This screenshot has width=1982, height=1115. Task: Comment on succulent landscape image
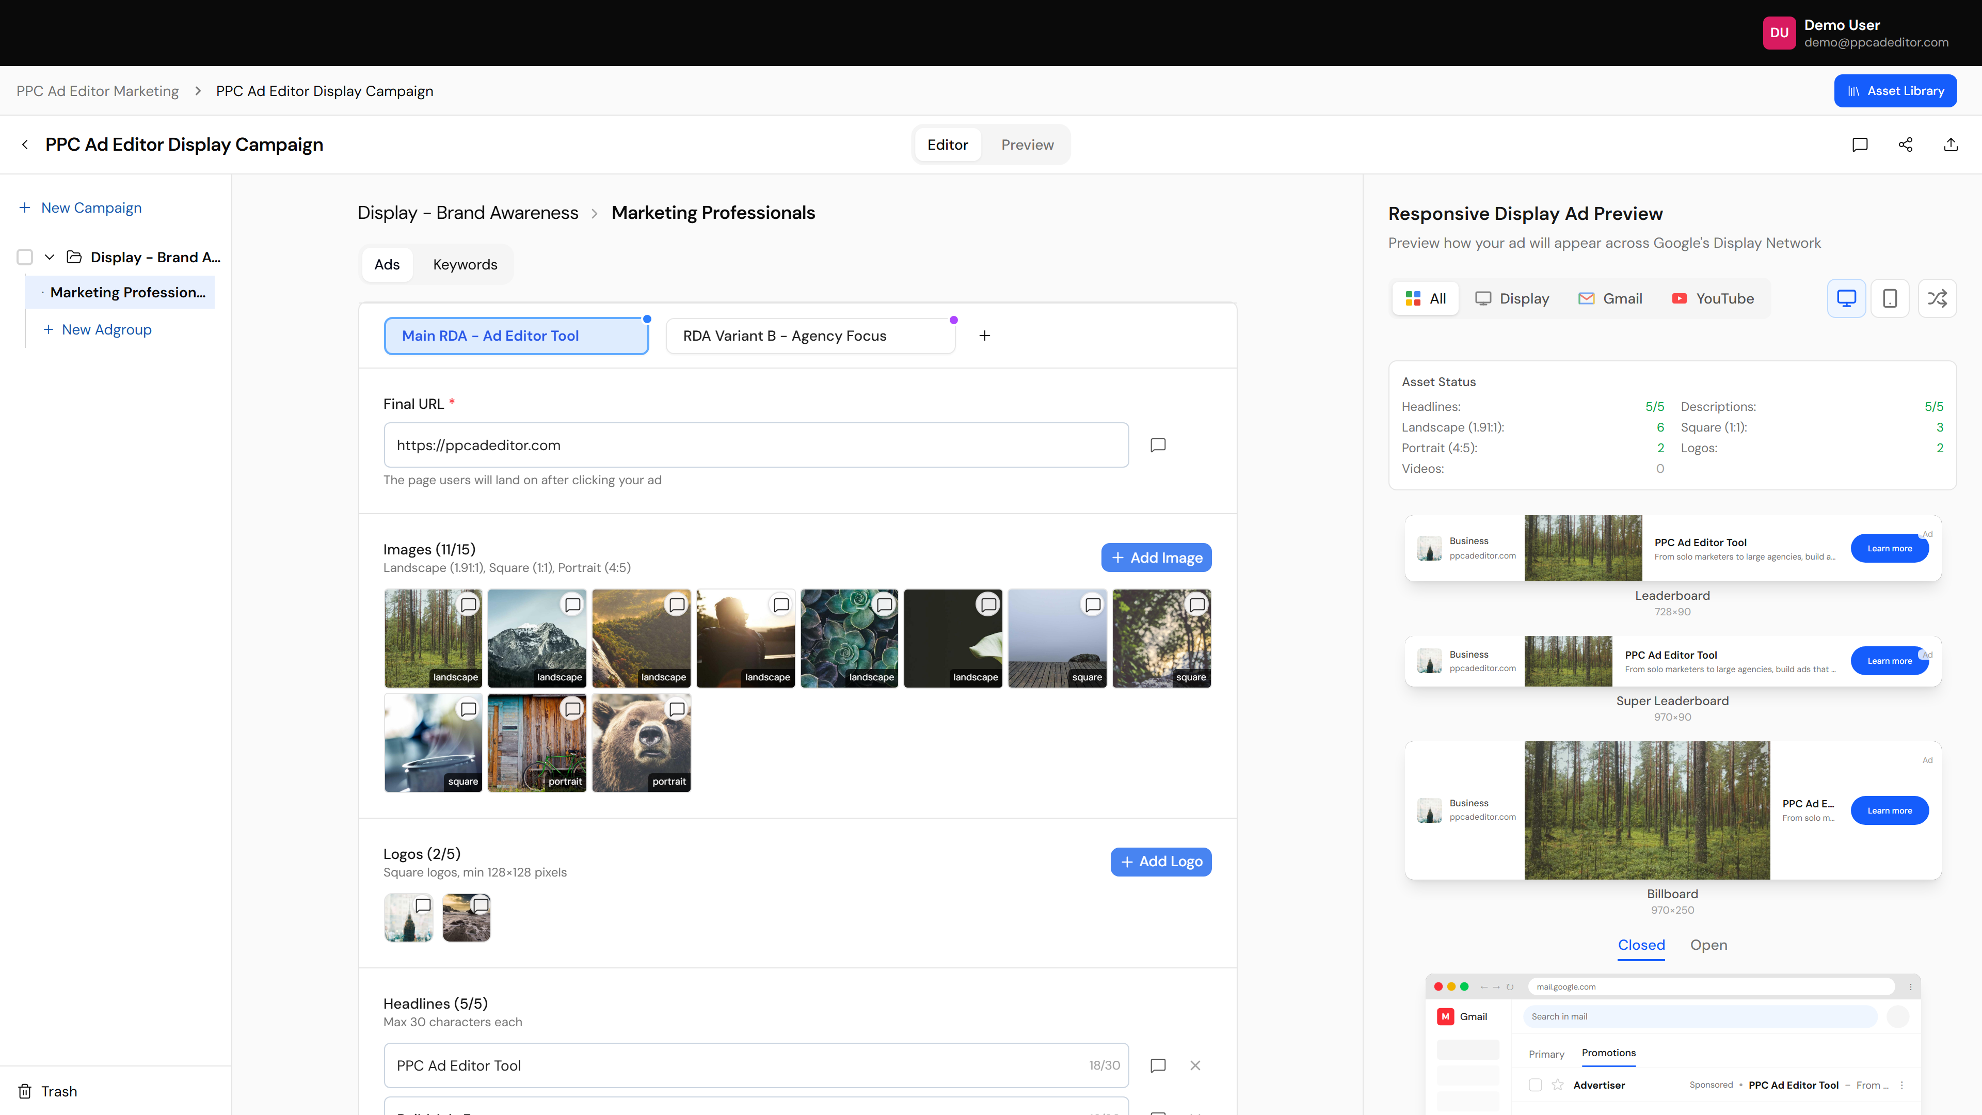tap(885, 605)
